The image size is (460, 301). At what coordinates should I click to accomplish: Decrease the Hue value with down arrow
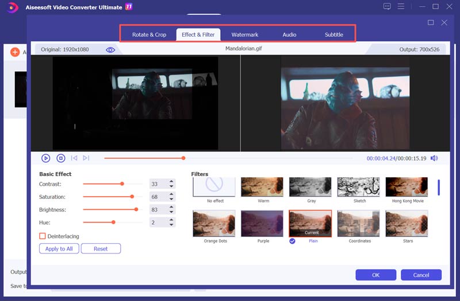[x=171, y=225]
